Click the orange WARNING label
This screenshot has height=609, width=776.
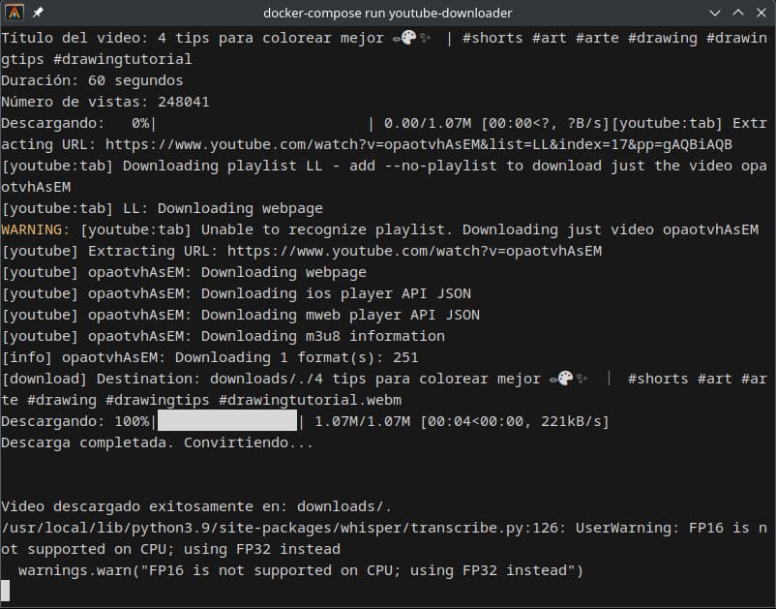[29, 228]
